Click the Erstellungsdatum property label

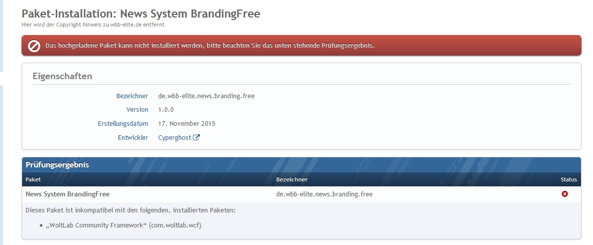pos(123,123)
